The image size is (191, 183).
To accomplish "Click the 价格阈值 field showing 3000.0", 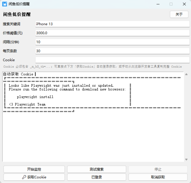I will click(x=112, y=33).
